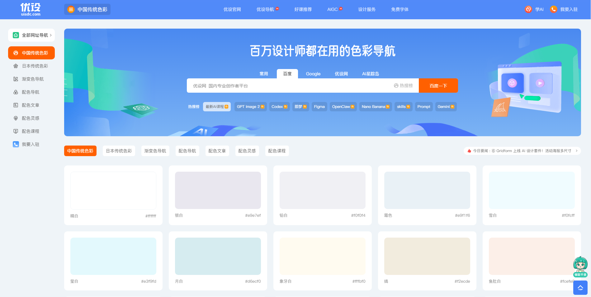Switch to the Google search tab
The height and width of the screenshot is (297, 591).
[313, 74]
